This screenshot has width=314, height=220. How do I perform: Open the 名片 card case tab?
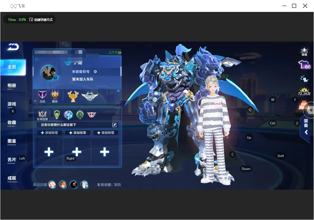(x=12, y=160)
